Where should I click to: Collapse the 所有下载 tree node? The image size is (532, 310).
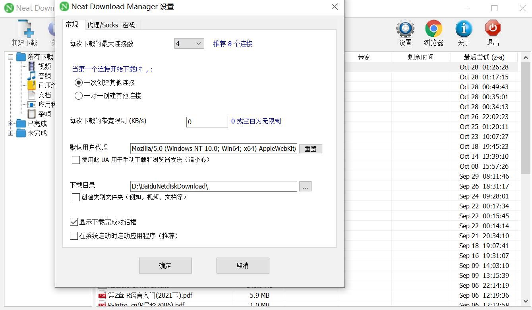coord(11,57)
